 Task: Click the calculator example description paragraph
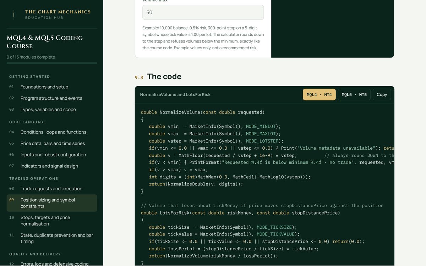pos(203,38)
